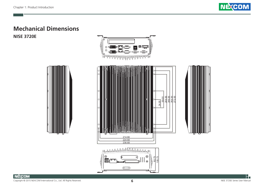Click the NEXCOM logo in the footer bar
264x186 pixels.
pyautogui.click(x=22, y=176)
